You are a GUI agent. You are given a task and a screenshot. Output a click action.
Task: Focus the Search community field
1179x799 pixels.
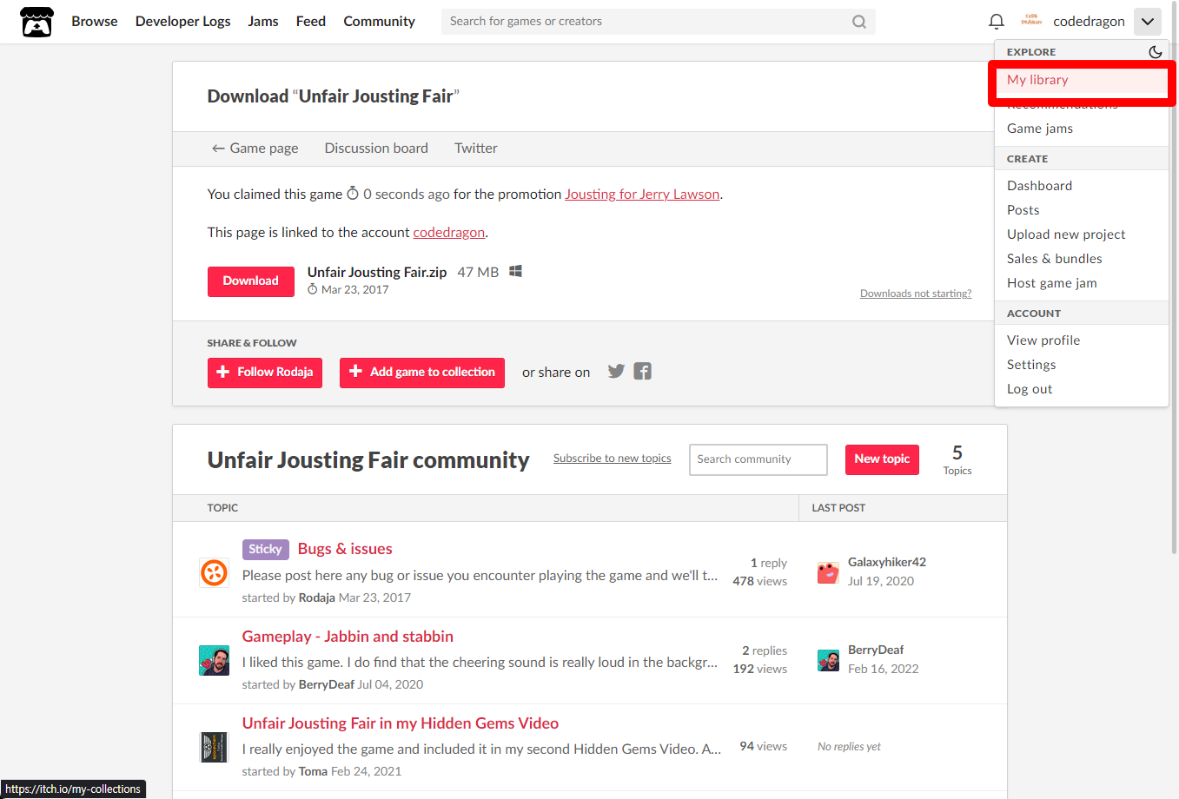pyautogui.click(x=758, y=459)
